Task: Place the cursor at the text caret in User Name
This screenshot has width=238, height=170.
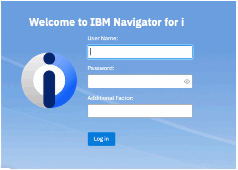Action: click(91, 52)
